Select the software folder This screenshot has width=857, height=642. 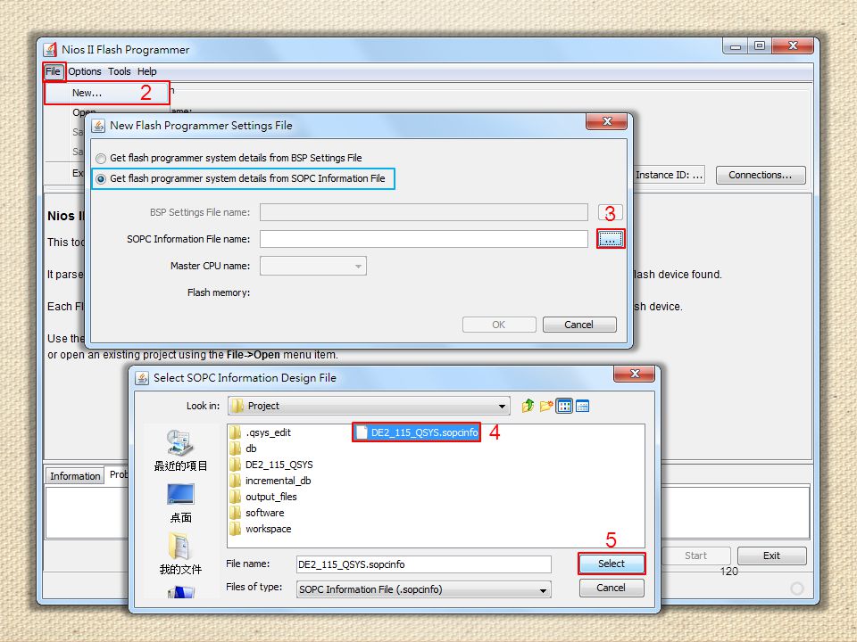257,514
